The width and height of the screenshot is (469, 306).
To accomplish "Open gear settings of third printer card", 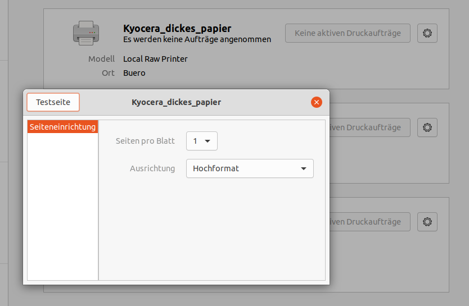I will click(427, 222).
